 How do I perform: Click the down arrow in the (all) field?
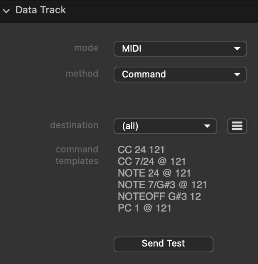tap(207, 126)
